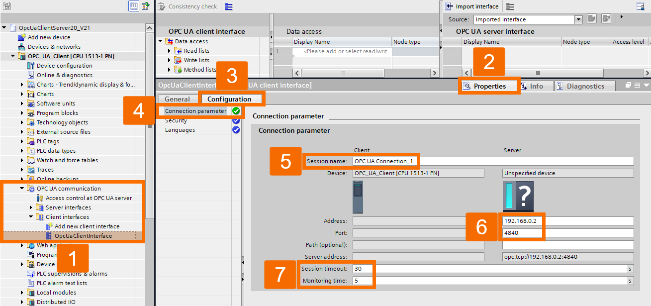Click the Monitoring time field
Image resolution: width=651 pixels, height=306 pixels.
click(x=490, y=281)
